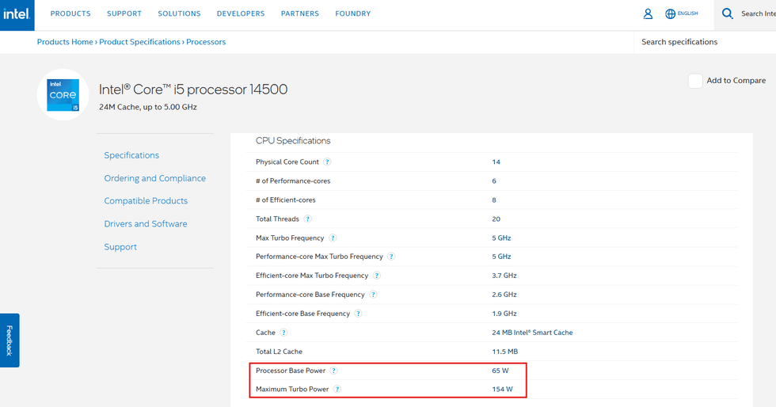Screen dimensions: 776x407
Task: Click the Total L2 Cache label
Action: coord(279,352)
